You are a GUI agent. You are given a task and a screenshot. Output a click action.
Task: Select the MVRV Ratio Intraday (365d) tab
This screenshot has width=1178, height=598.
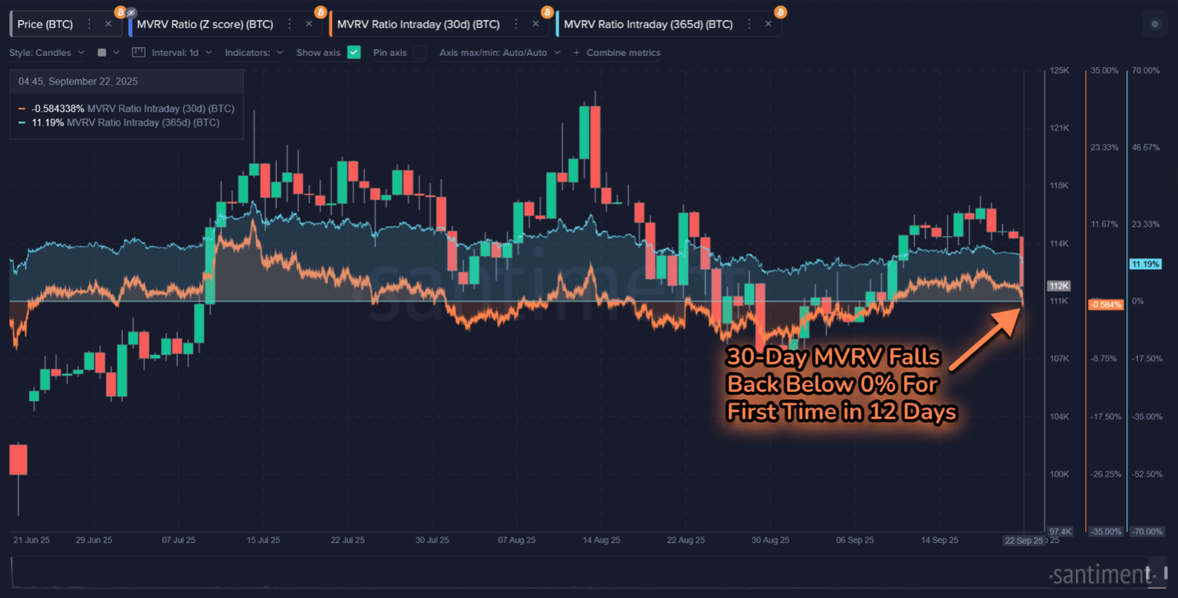pos(647,25)
